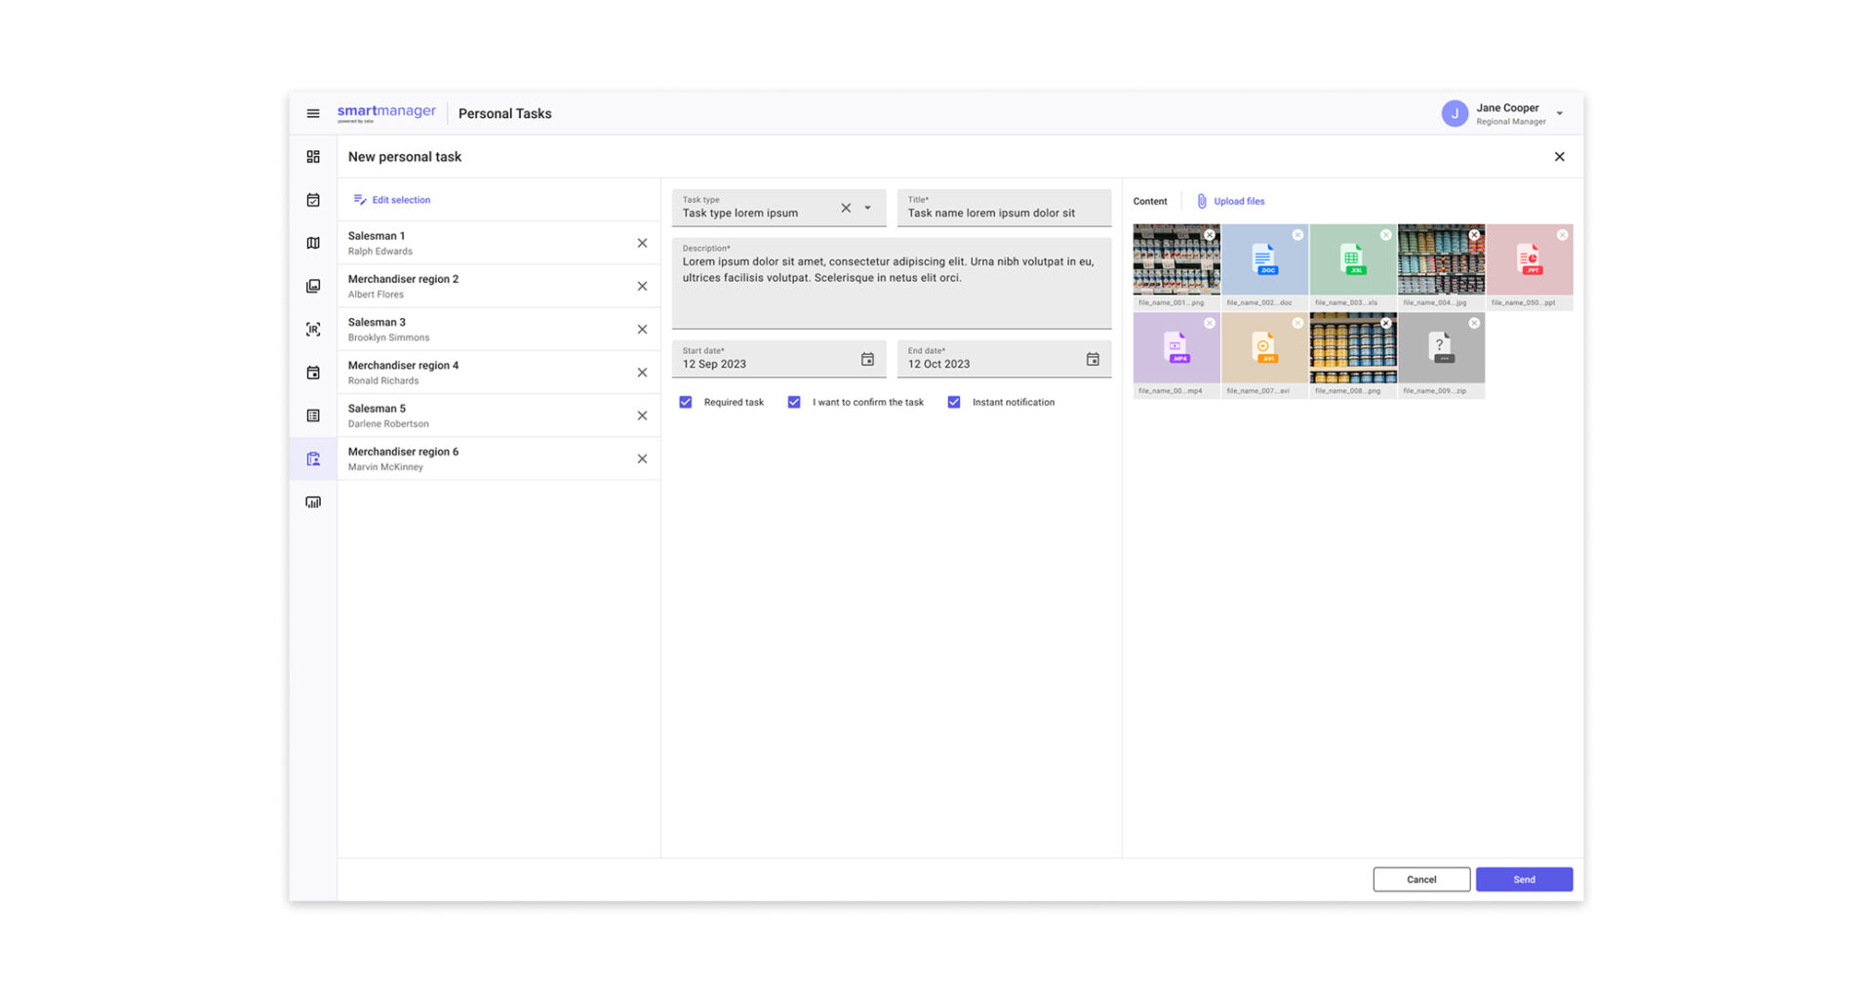Remove file_name_002 doc attachment
The width and height of the screenshot is (1873, 992).
point(1297,235)
